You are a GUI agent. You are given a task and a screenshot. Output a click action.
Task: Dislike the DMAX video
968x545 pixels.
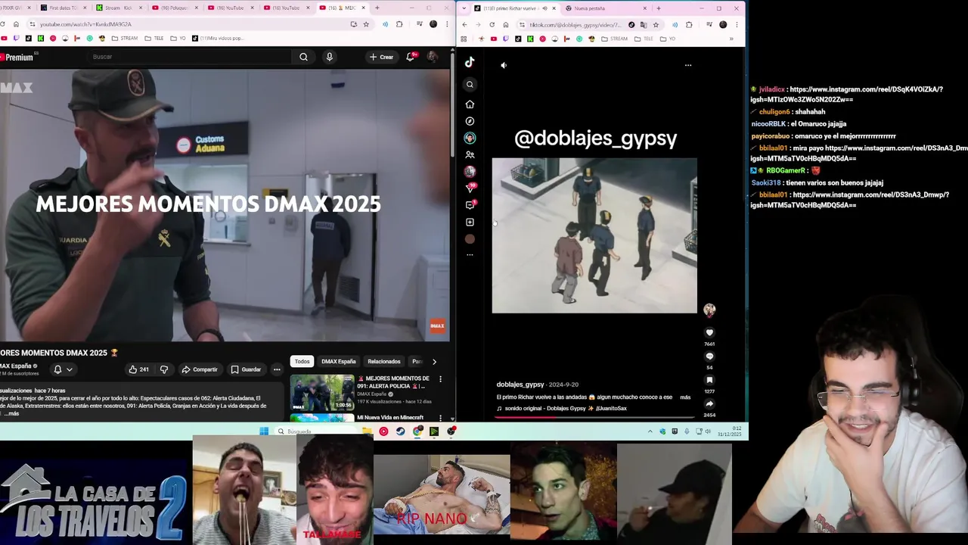164,369
